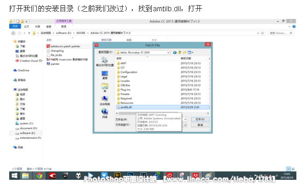Click the Explorer back navigation arrow

tap(13, 33)
